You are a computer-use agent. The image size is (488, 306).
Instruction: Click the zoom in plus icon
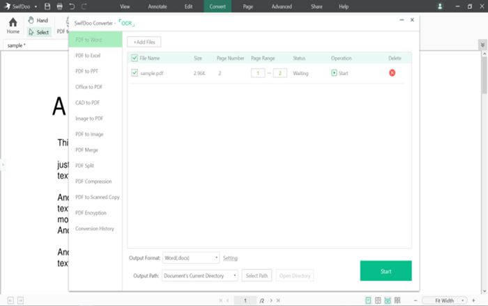pos(473,300)
